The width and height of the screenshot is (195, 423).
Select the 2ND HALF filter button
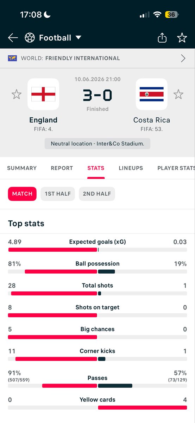(97, 194)
